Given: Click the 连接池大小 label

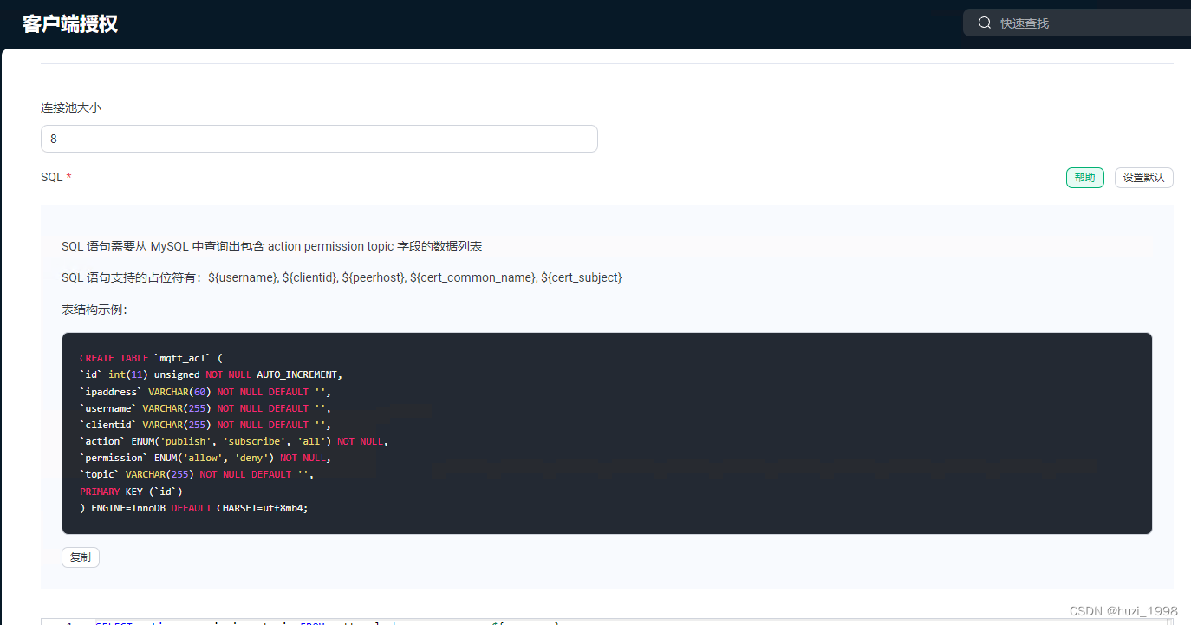Looking at the screenshot, I should (72, 107).
